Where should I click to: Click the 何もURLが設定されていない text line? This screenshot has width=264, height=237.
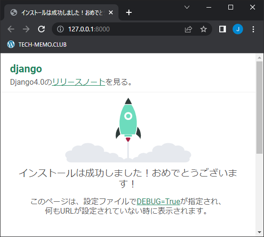[x=126, y=211]
